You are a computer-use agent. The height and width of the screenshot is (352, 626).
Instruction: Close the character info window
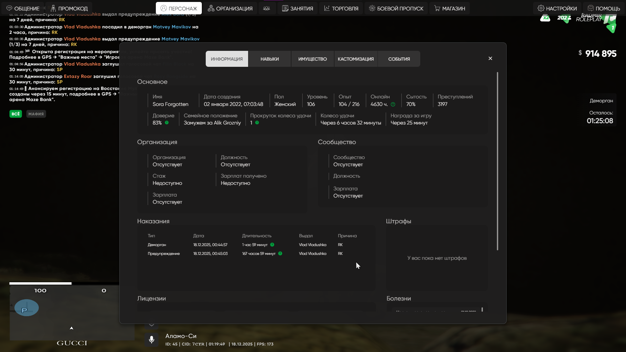click(490, 59)
